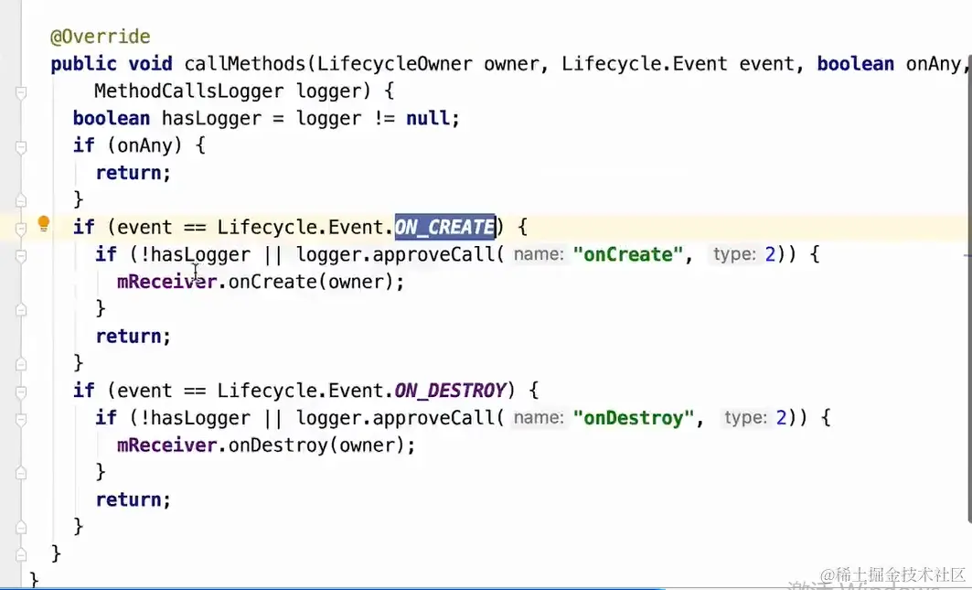This screenshot has height=590, width=972.
Task: Click the type: hint after "onDestroy"
Action: point(746,418)
